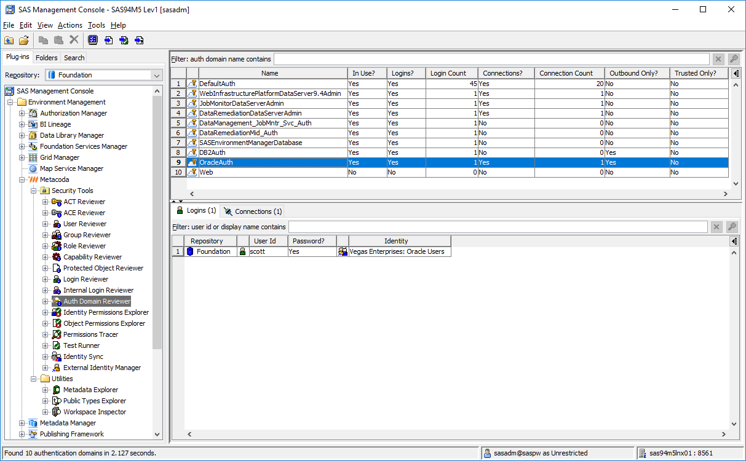
Task: Open the File menu
Action: click(9, 25)
